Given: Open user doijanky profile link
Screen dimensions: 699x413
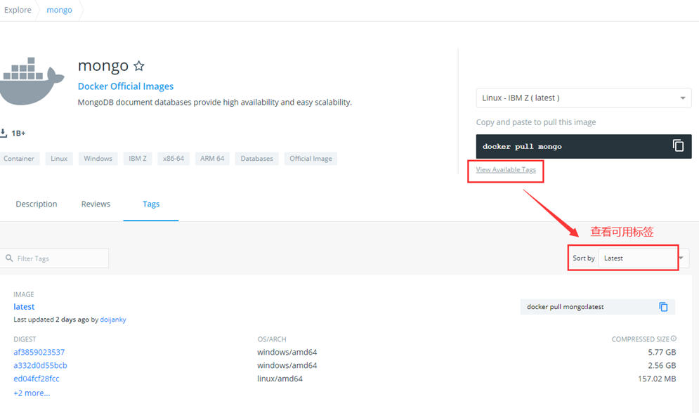Looking at the screenshot, I should point(113,320).
